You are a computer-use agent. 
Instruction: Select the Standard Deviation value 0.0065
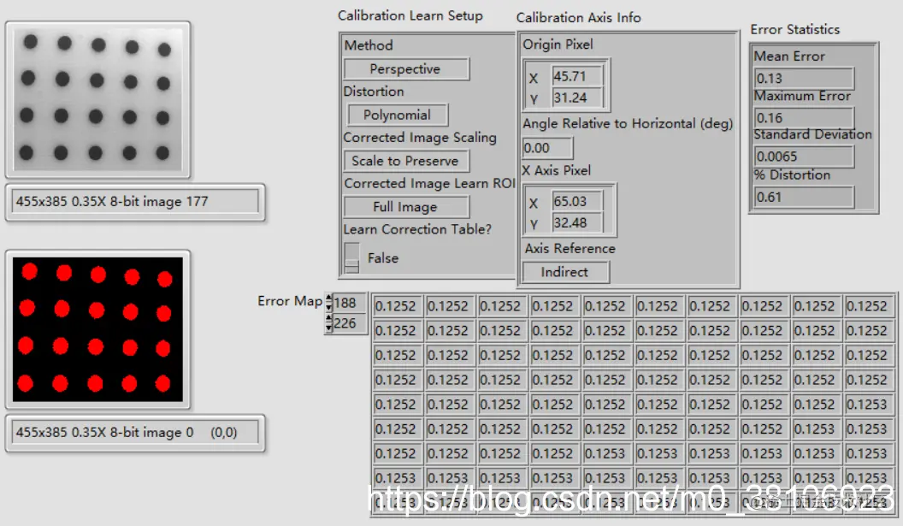(803, 157)
